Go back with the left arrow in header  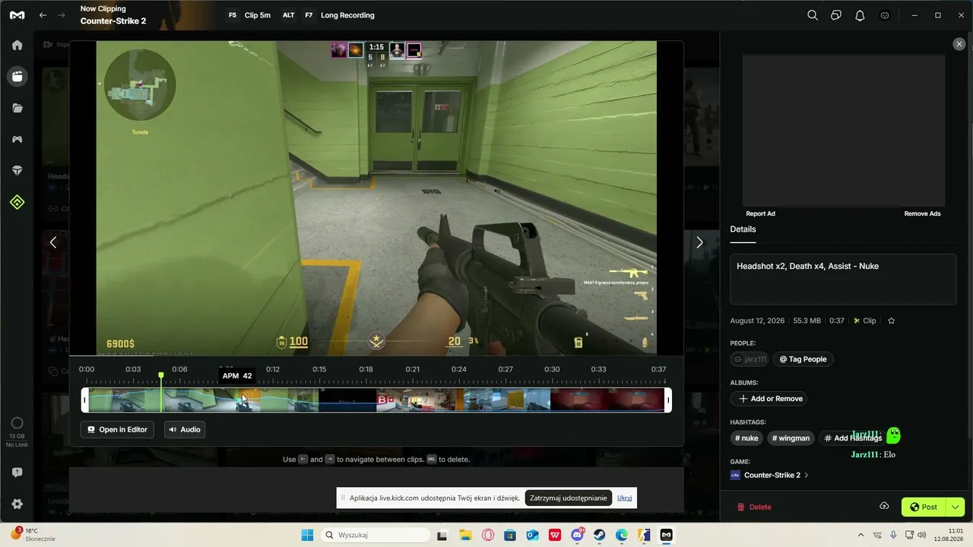pos(43,15)
